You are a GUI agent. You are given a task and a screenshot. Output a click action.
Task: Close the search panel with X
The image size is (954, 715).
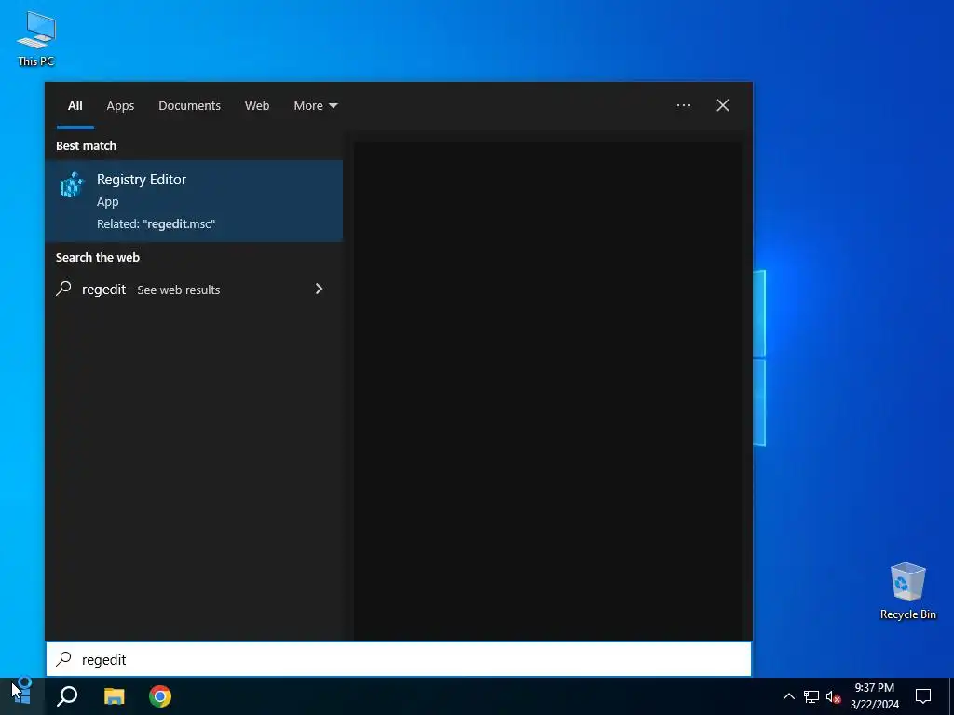point(723,106)
